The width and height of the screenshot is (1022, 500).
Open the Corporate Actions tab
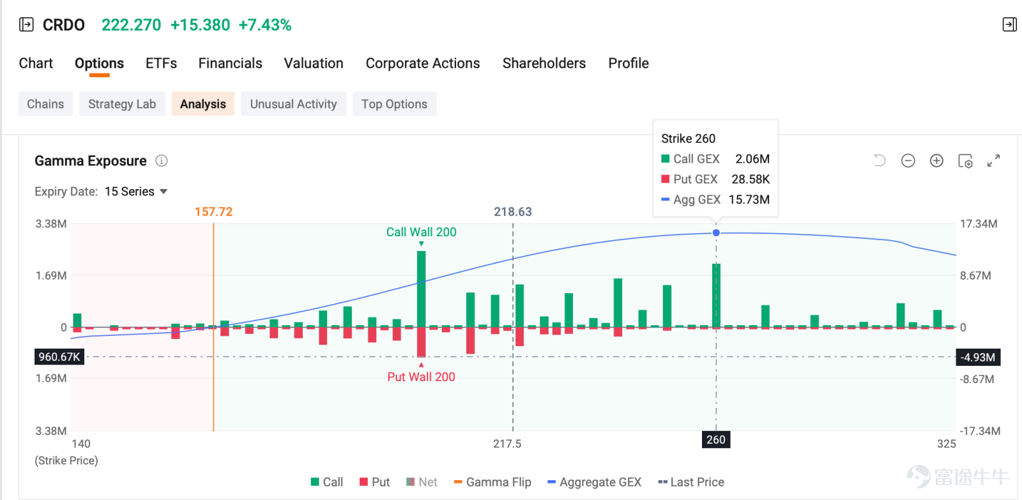pyautogui.click(x=423, y=63)
